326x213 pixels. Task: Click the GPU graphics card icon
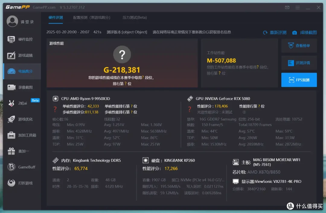190,99
